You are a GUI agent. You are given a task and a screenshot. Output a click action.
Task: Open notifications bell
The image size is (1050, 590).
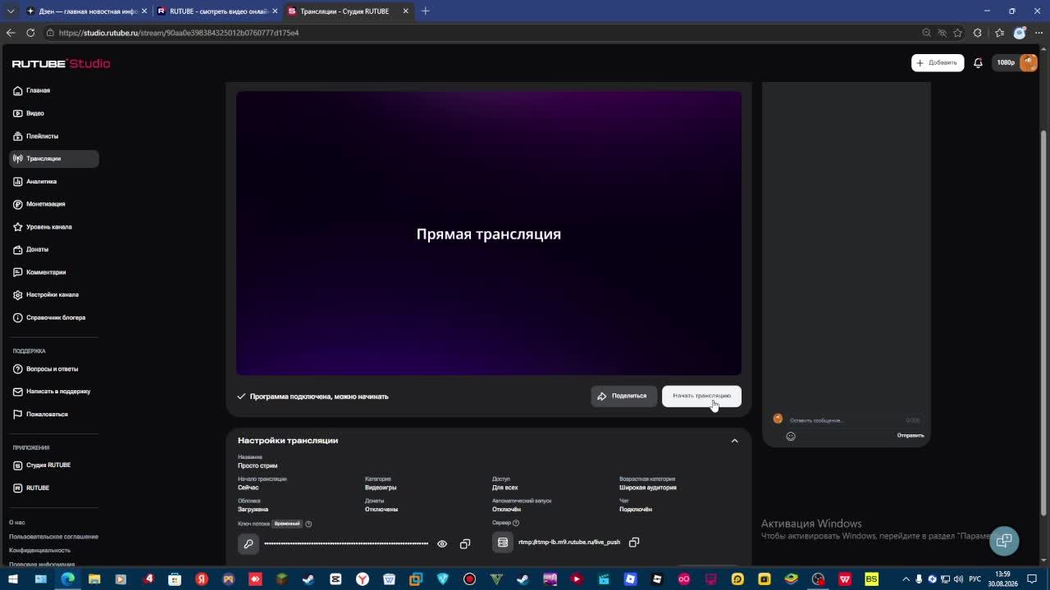(x=978, y=63)
